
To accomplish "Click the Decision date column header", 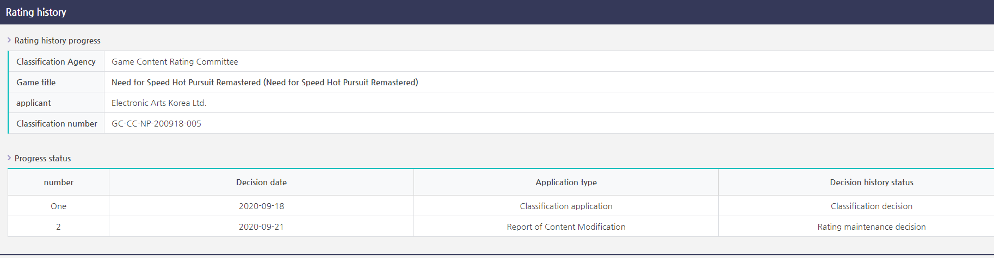I will click(x=261, y=183).
